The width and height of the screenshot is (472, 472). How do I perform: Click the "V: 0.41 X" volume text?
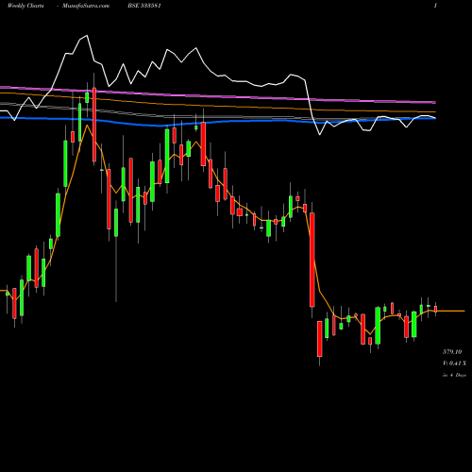coord(454,363)
